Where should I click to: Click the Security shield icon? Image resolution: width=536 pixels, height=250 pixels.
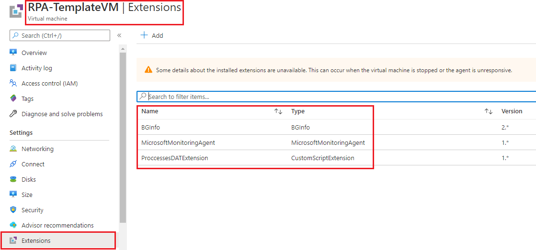coord(13,210)
